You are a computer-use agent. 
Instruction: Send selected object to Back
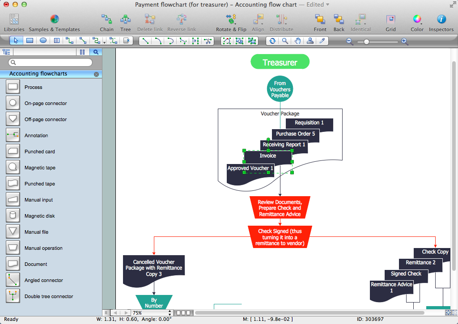pos(339,23)
